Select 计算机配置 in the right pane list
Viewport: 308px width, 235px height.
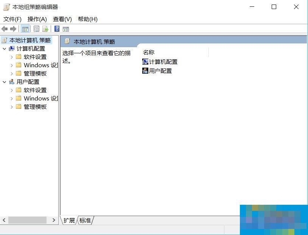coord(160,62)
